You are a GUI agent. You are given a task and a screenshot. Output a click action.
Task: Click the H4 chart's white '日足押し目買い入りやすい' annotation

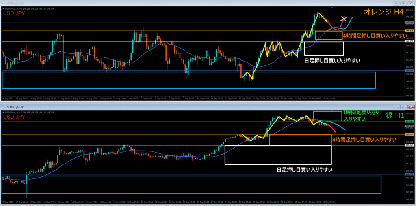point(332,60)
